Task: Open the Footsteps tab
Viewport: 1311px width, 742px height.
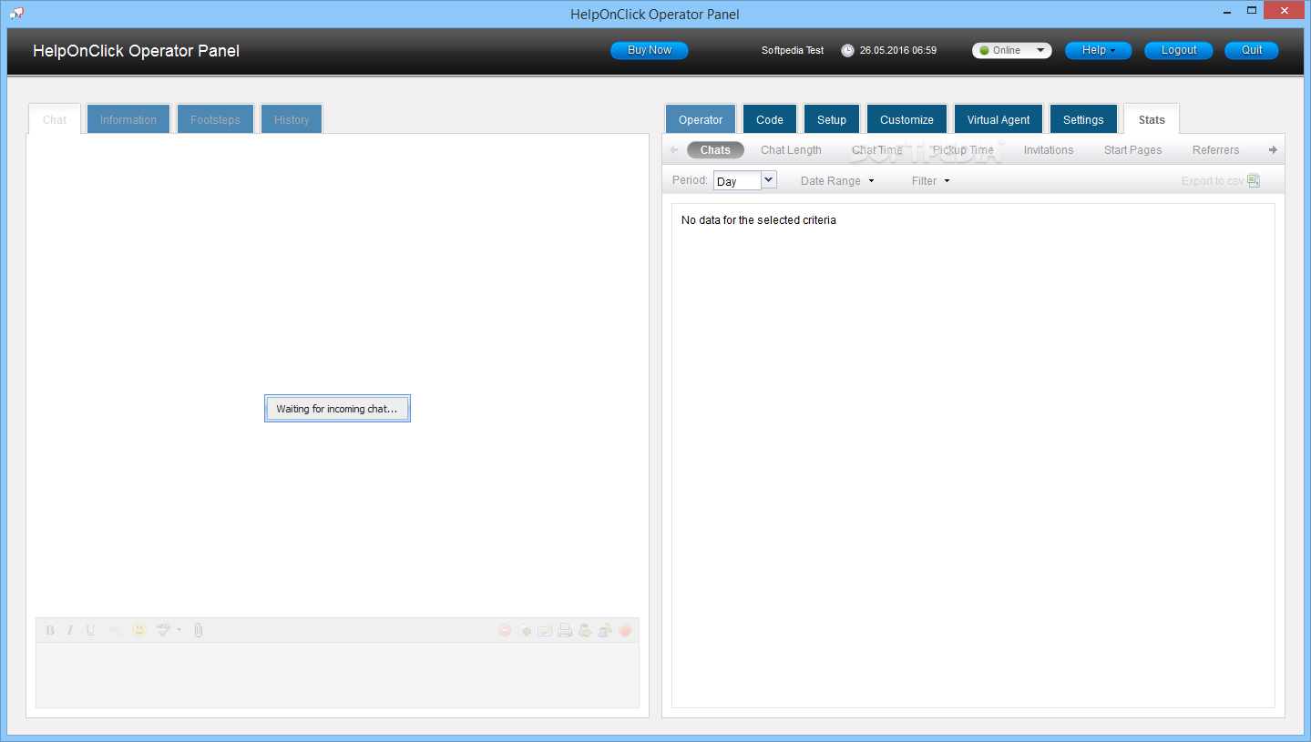Action: pyautogui.click(x=215, y=119)
